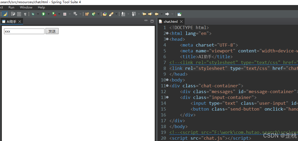Click the yellow Back navigation arrow
The height and width of the screenshot is (141, 298).
coord(157,14)
